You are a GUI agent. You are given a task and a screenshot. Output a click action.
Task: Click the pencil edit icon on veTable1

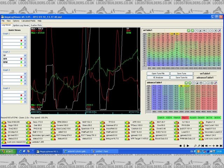pyautogui.click(x=219, y=31)
